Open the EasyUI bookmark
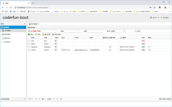Image resolution: width=172 pixels, height=107 pixels. click(x=31, y=11)
